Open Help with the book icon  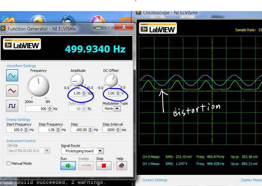pos(122,166)
